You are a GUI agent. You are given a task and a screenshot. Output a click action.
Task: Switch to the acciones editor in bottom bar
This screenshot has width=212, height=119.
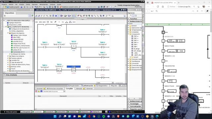point(49,112)
